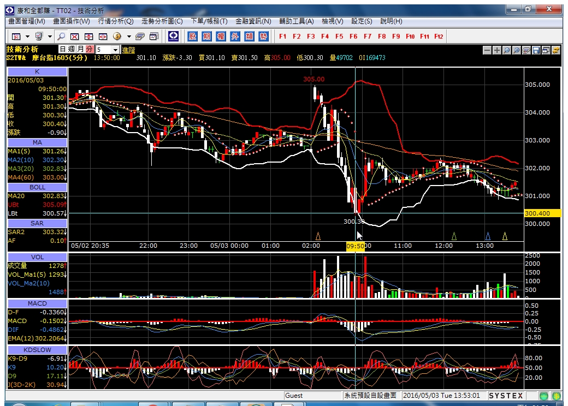
Task: Click the F8 shortcut button
Action: point(382,36)
